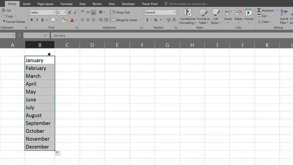293x165 pixels.
Task: Open Font dialog launcher
Action: click(x=76, y=27)
